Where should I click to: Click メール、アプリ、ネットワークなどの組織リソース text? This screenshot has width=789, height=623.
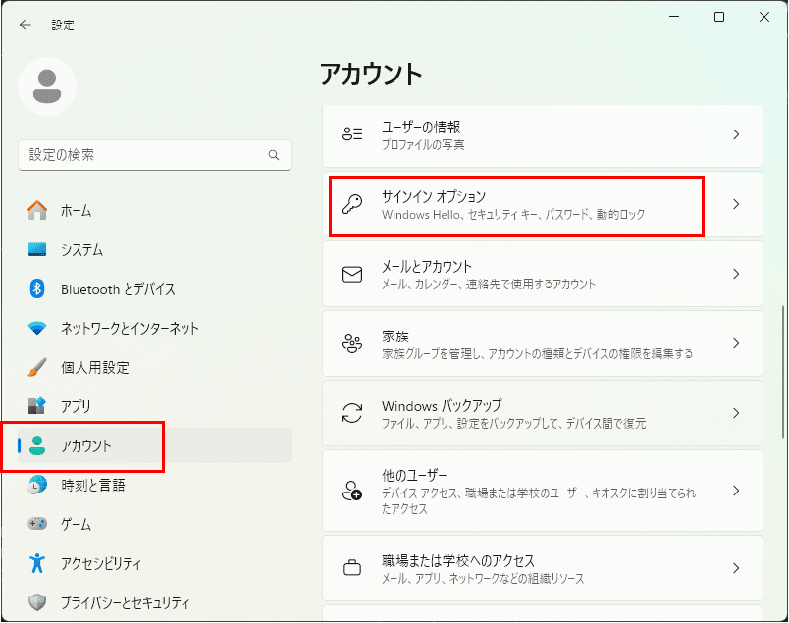point(483,579)
